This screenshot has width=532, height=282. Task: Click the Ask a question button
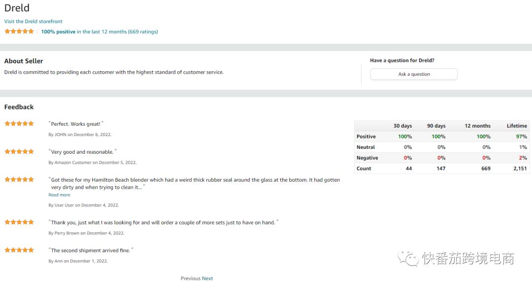coord(414,74)
